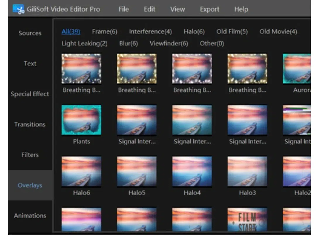The image size is (316, 237).
Task: Filter overlays by Frame(6)
Action: pos(104,32)
